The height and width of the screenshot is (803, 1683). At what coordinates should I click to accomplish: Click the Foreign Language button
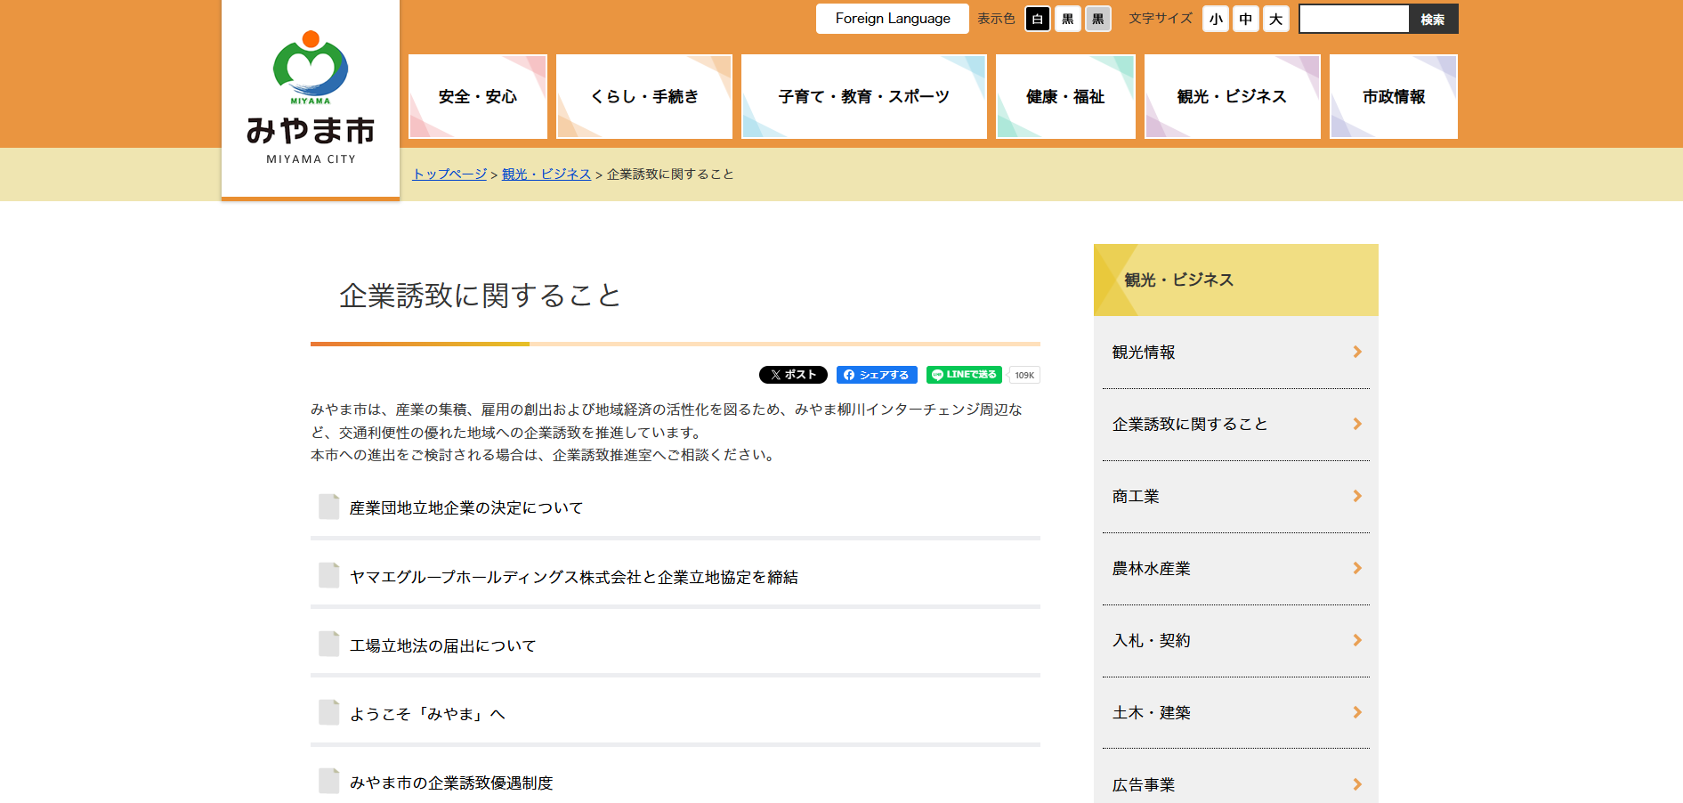pyautogui.click(x=893, y=19)
